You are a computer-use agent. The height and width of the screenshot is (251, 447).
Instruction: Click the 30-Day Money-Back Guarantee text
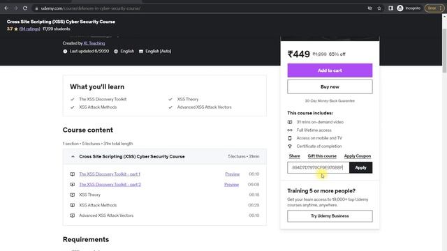tap(330, 100)
